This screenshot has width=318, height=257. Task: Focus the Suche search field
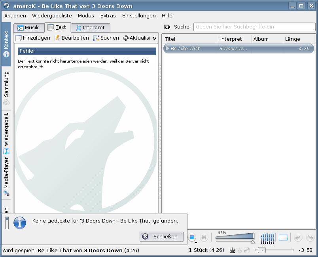tap(255, 27)
